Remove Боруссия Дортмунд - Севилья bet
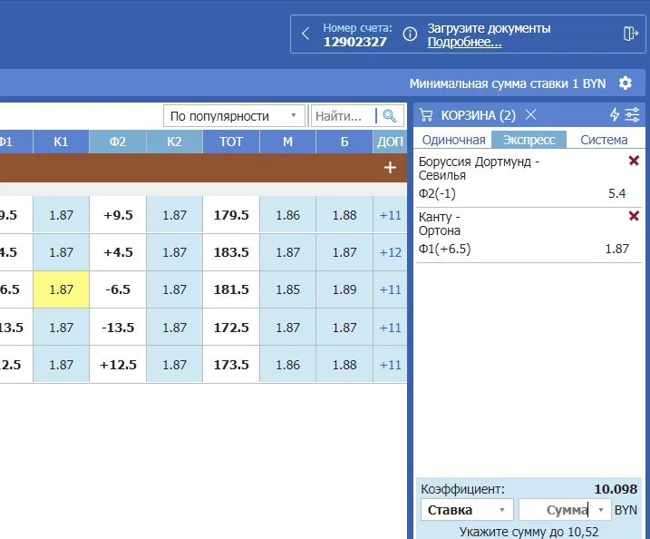This screenshot has height=539, width=650. pyautogui.click(x=634, y=161)
